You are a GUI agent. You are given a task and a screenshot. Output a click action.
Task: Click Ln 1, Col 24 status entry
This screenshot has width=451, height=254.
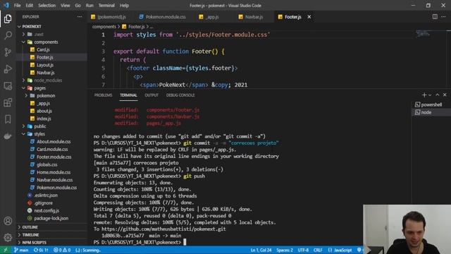coord(261,250)
